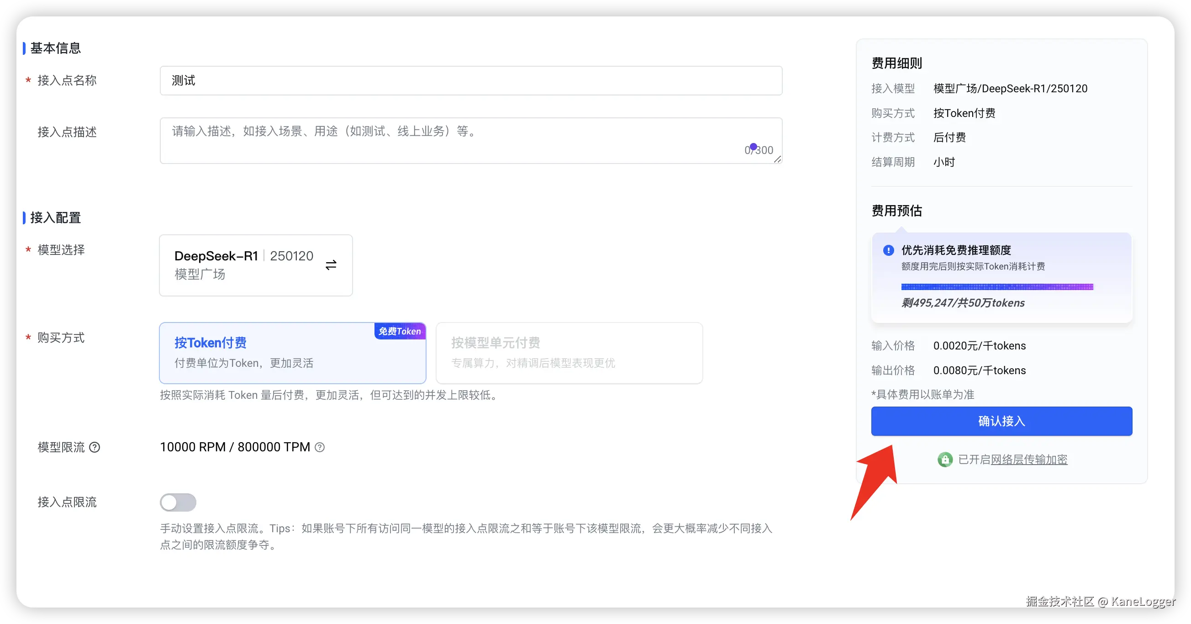The image size is (1191, 624).
Task: Click the 确认接入 button
Action: [x=1001, y=421]
